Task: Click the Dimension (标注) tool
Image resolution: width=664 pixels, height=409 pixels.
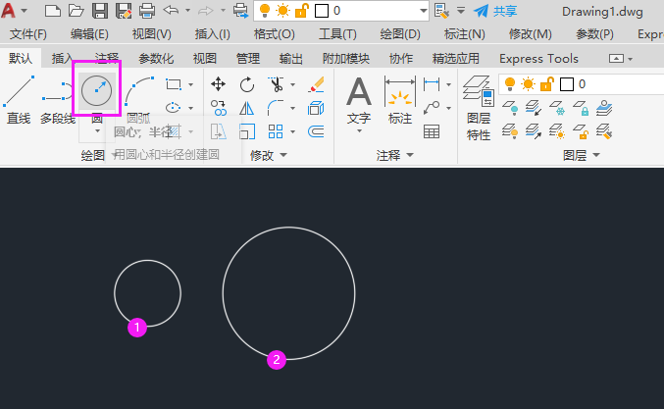Action: click(x=400, y=100)
